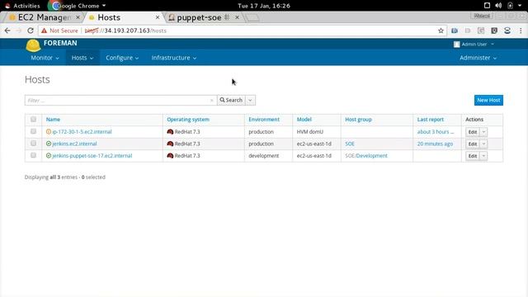Reload the page with refresh icon

point(31,31)
